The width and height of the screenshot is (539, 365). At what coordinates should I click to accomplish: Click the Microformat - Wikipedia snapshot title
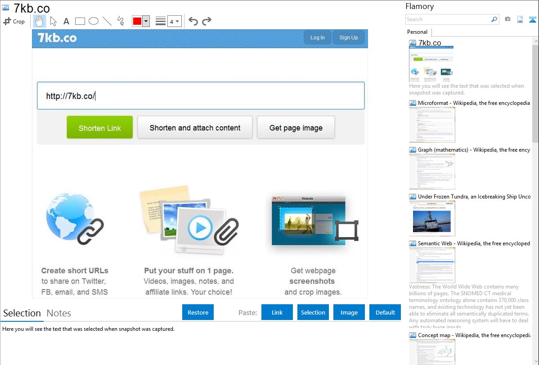(x=474, y=103)
